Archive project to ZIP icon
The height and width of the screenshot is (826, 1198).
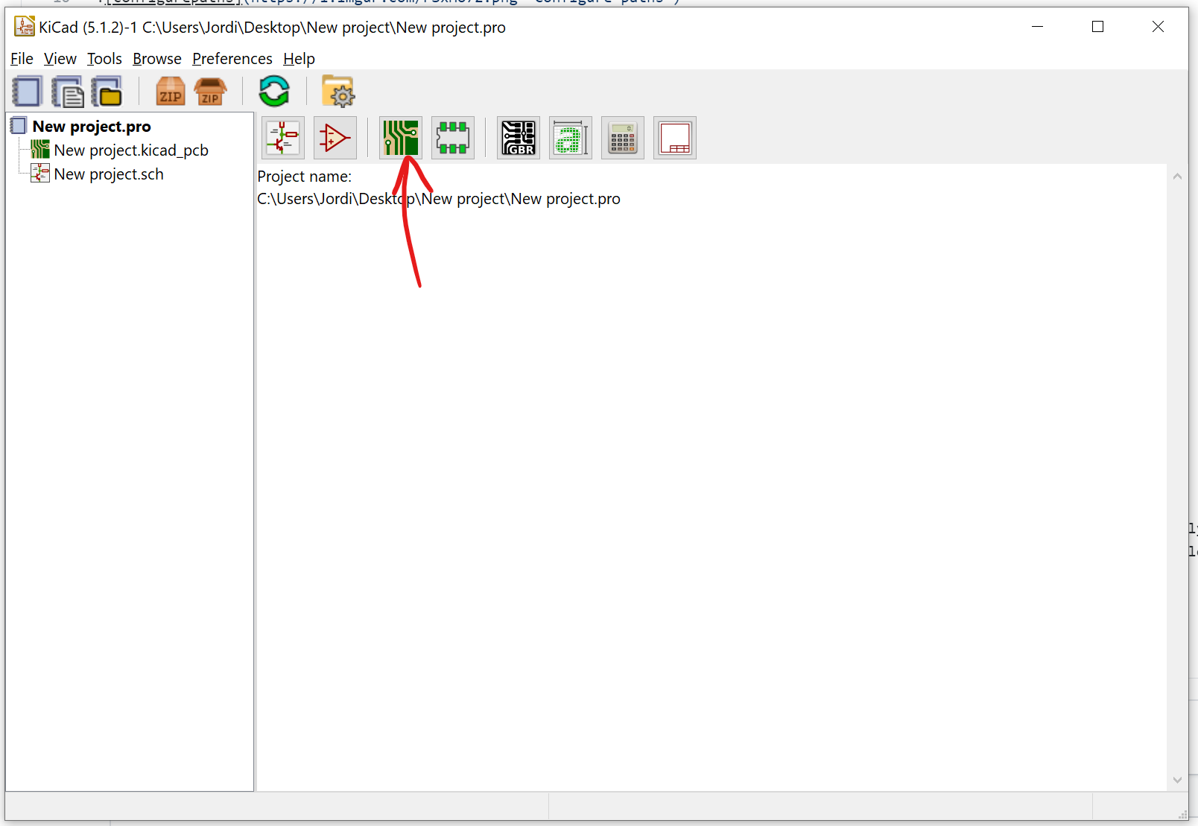tap(171, 92)
